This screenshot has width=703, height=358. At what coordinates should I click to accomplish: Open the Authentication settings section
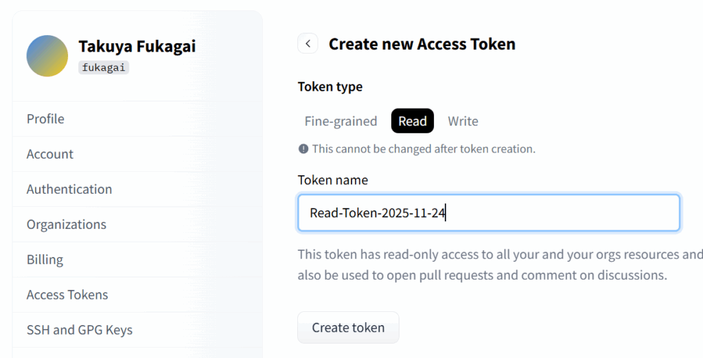coord(69,189)
